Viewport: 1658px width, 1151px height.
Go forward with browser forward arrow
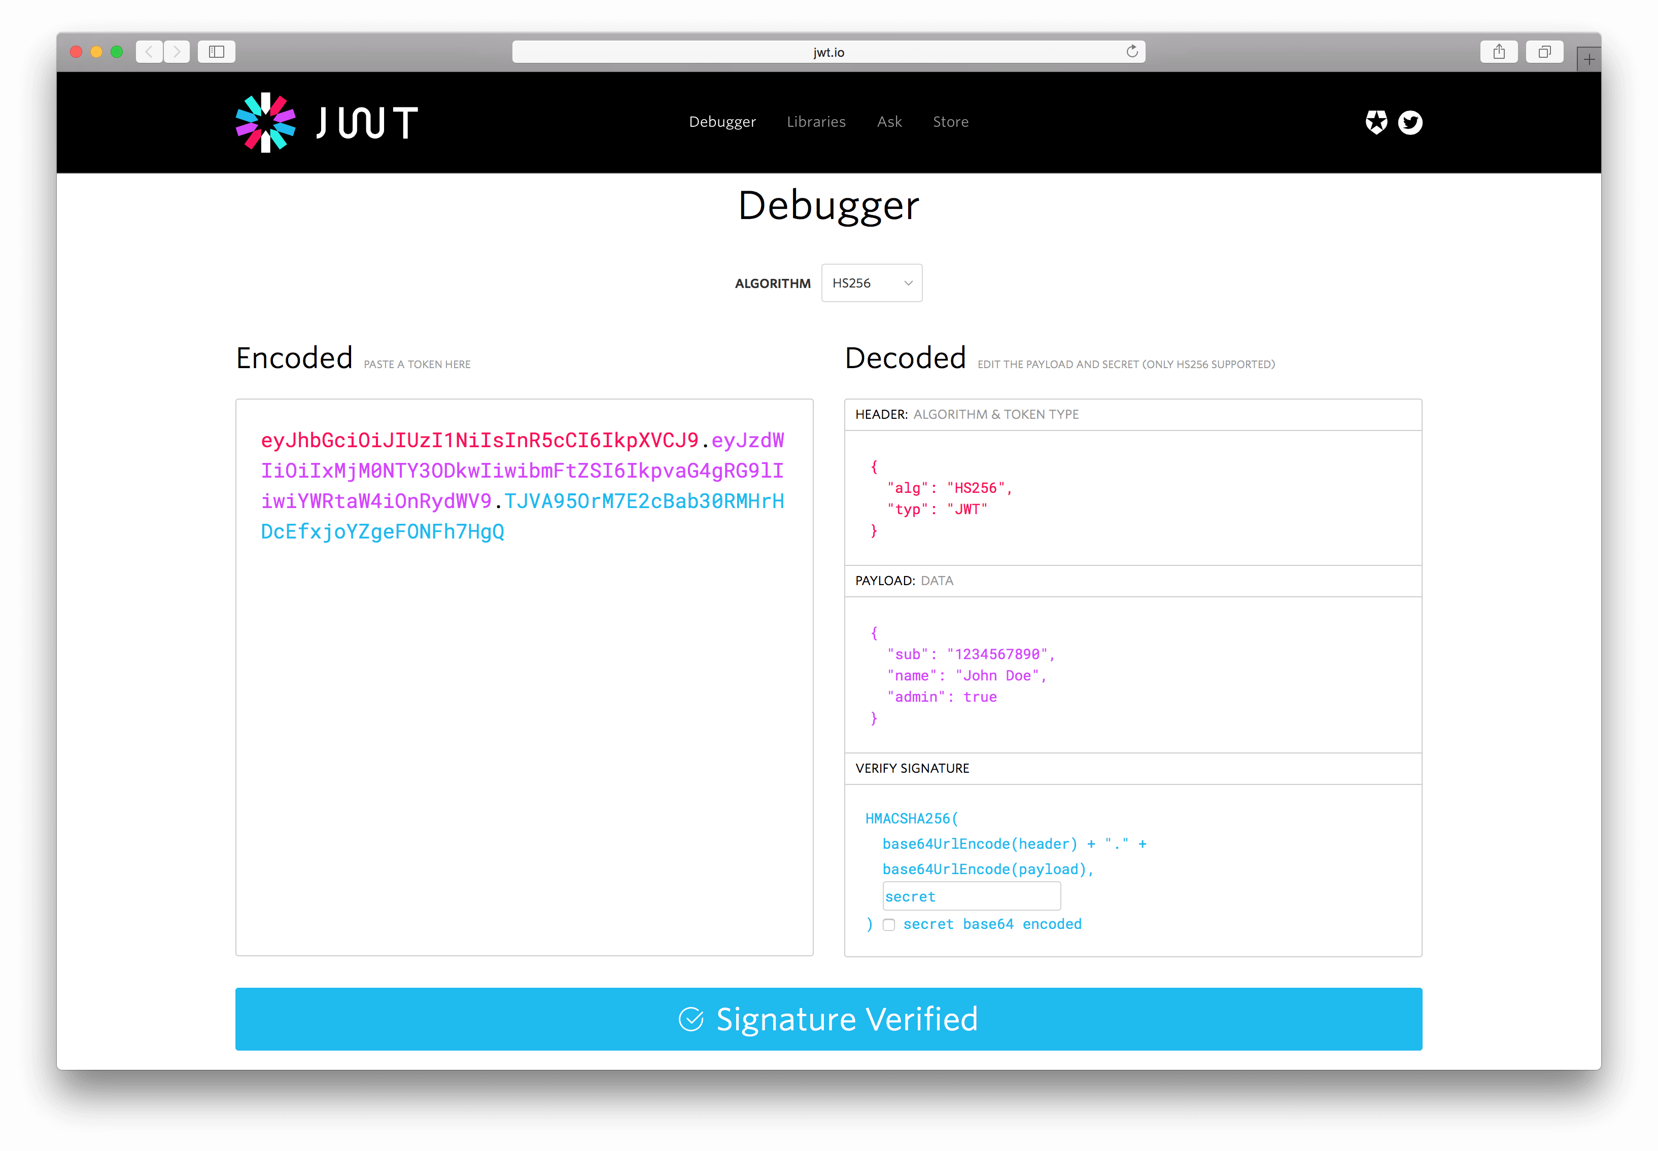click(x=177, y=52)
